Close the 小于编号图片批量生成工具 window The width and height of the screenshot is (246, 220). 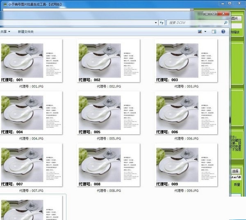tap(239, 3)
